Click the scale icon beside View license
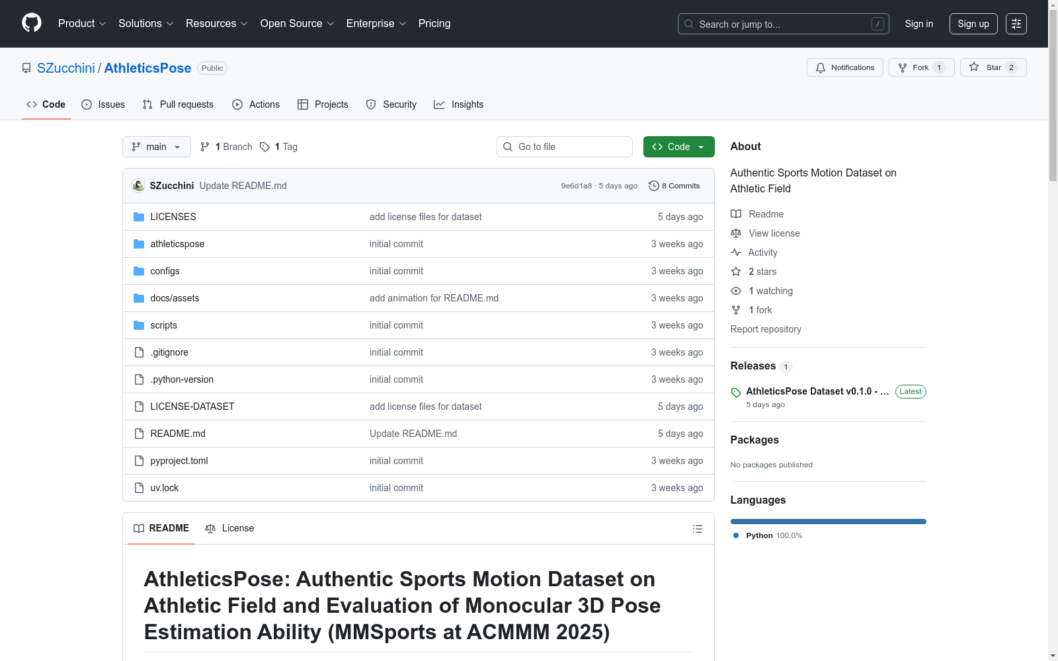The height and width of the screenshot is (661, 1058). pos(736,233)
